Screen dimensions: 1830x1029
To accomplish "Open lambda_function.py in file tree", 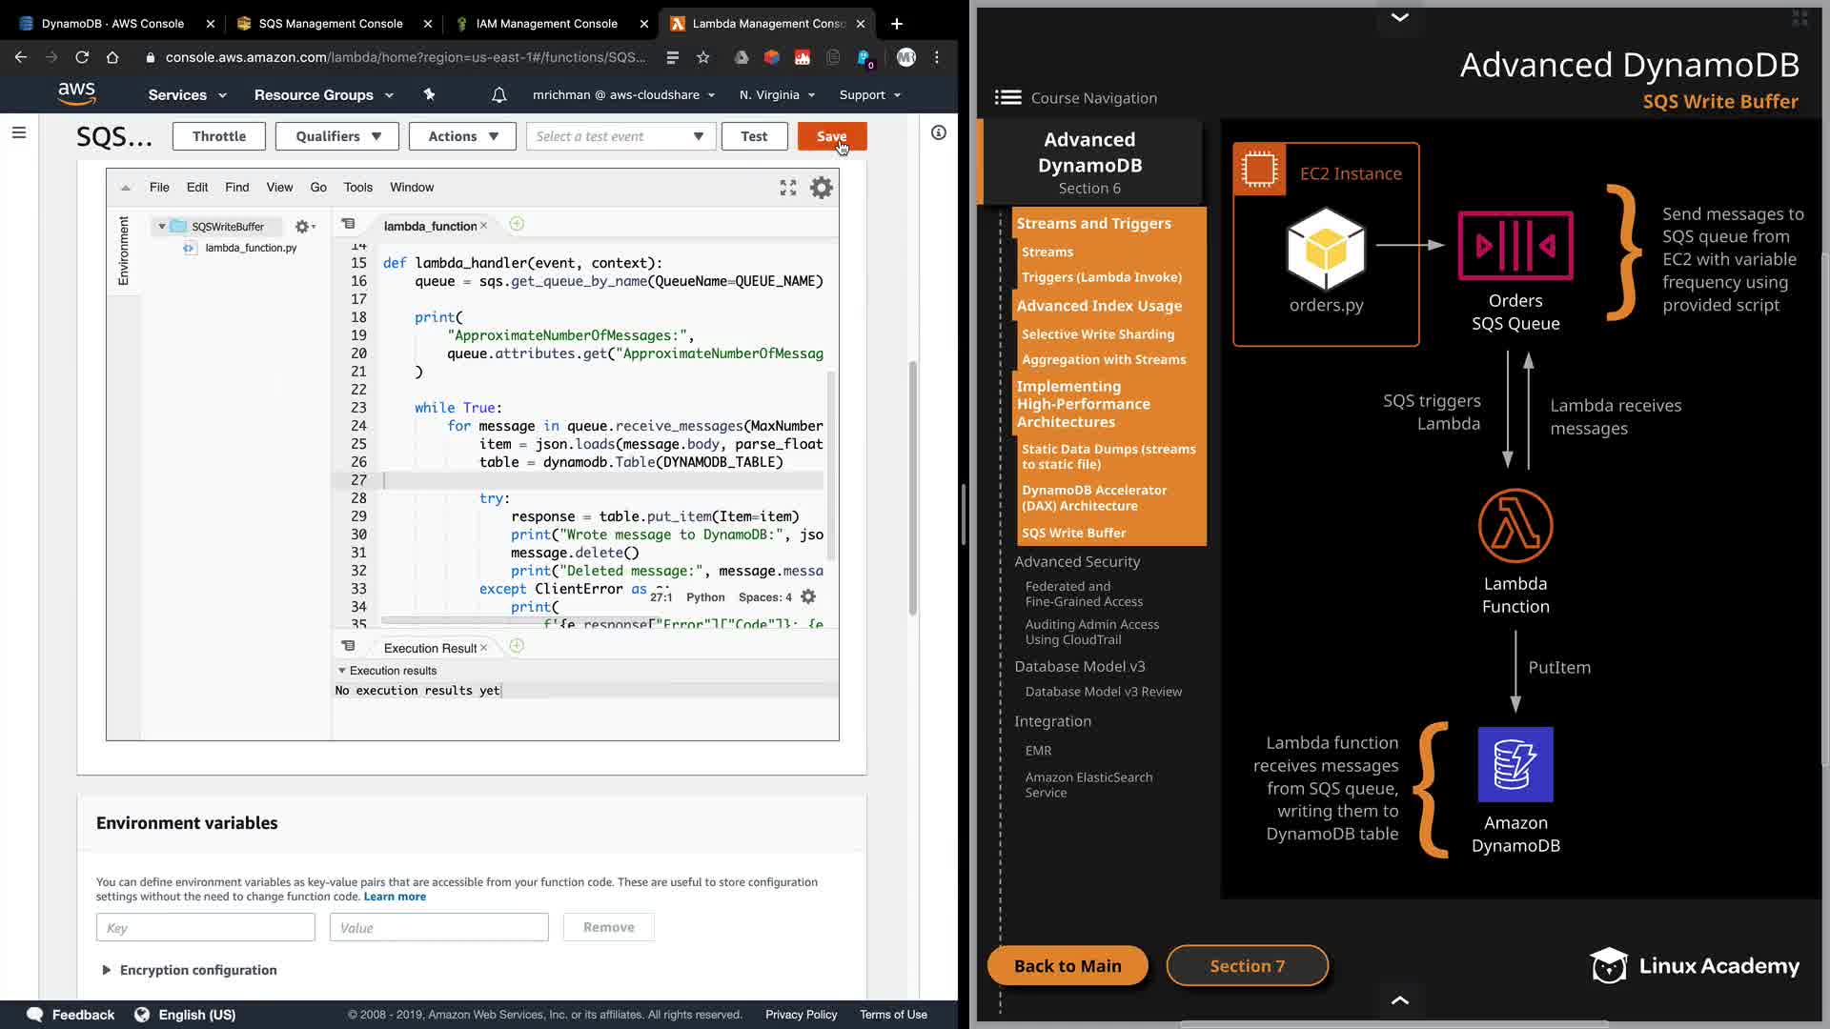I will pos(251,248).
